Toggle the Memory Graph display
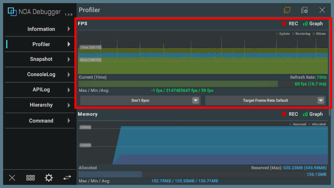 pos(313,114)
